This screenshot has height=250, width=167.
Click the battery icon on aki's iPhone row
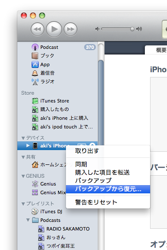click(x=82, y=145)
